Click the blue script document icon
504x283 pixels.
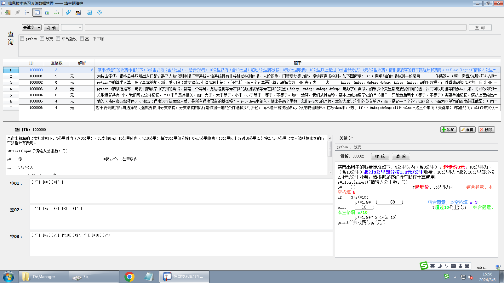(90, 12)
